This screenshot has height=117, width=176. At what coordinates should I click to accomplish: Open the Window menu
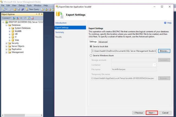pyautogui.click(x=37, y=5)
